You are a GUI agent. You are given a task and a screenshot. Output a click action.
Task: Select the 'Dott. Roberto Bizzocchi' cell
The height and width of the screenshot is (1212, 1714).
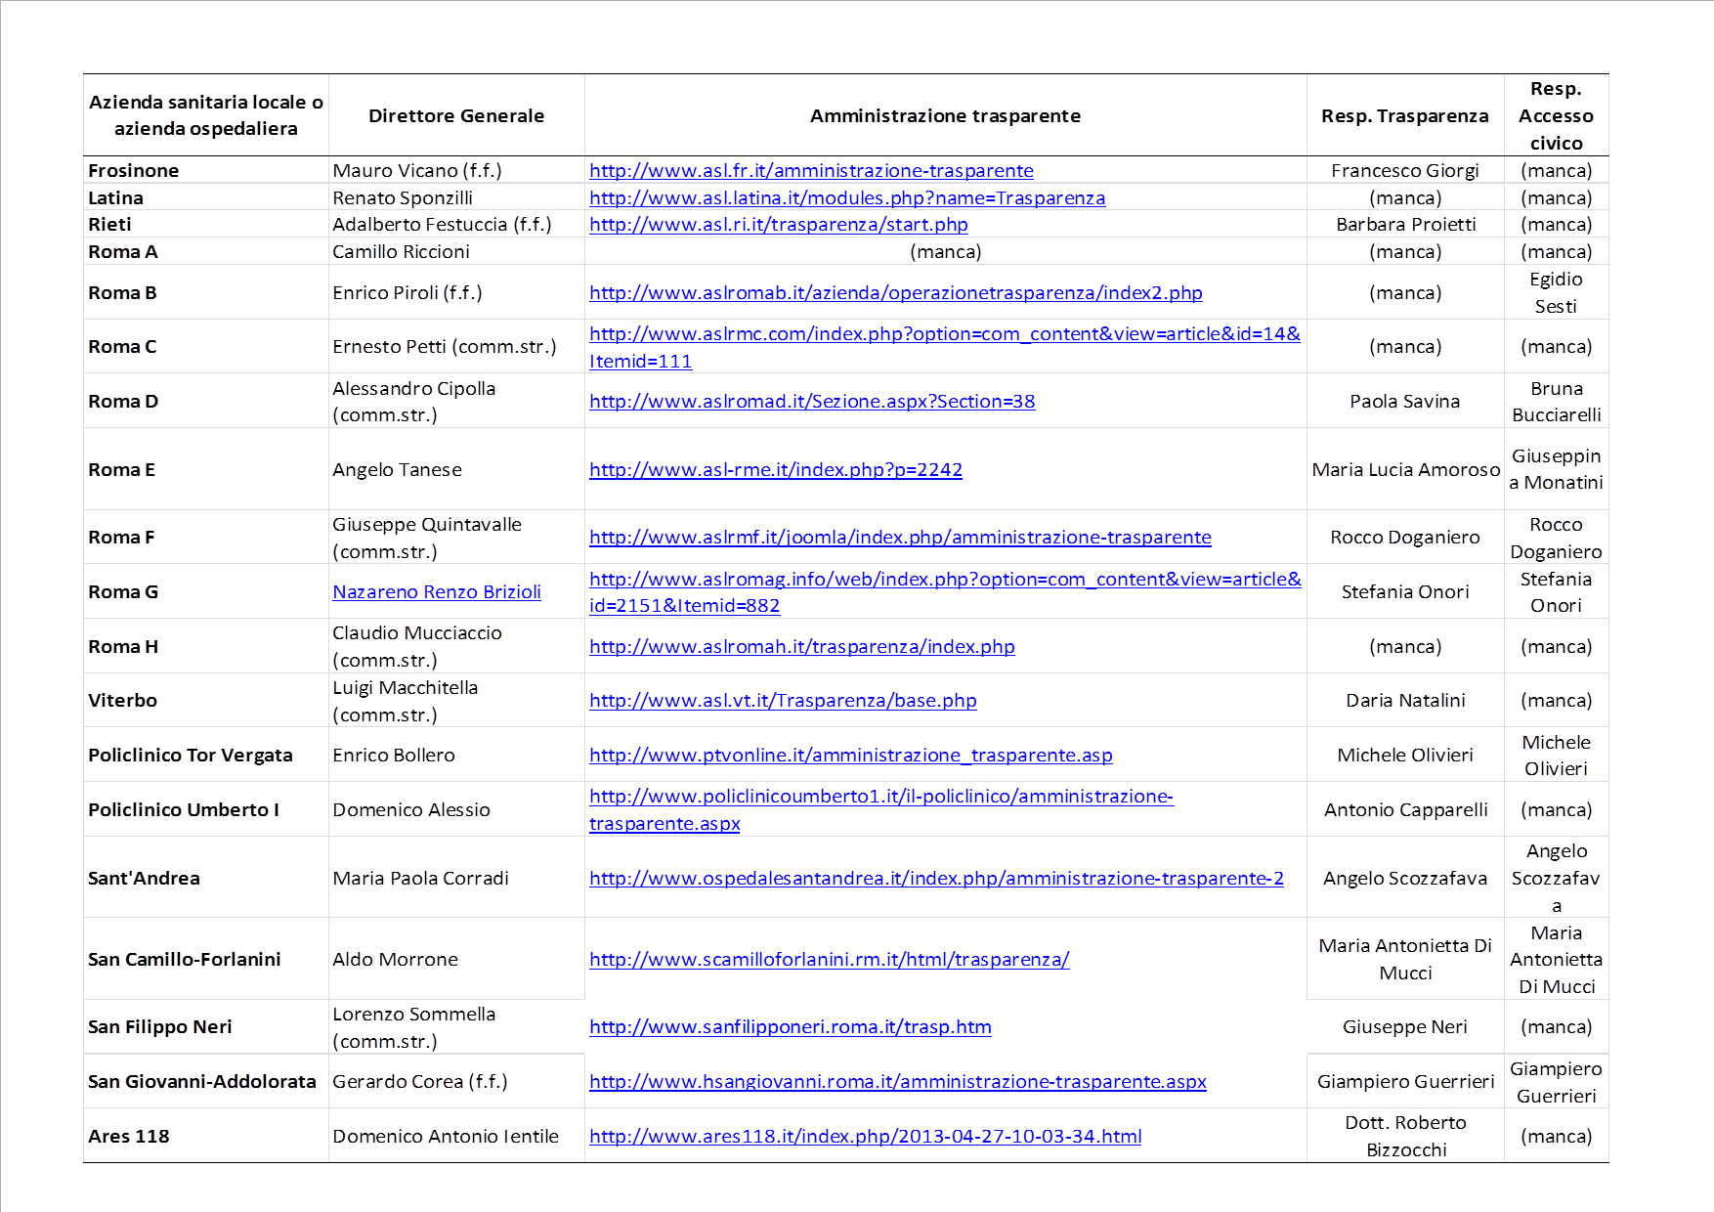tap(1405, 1136)
